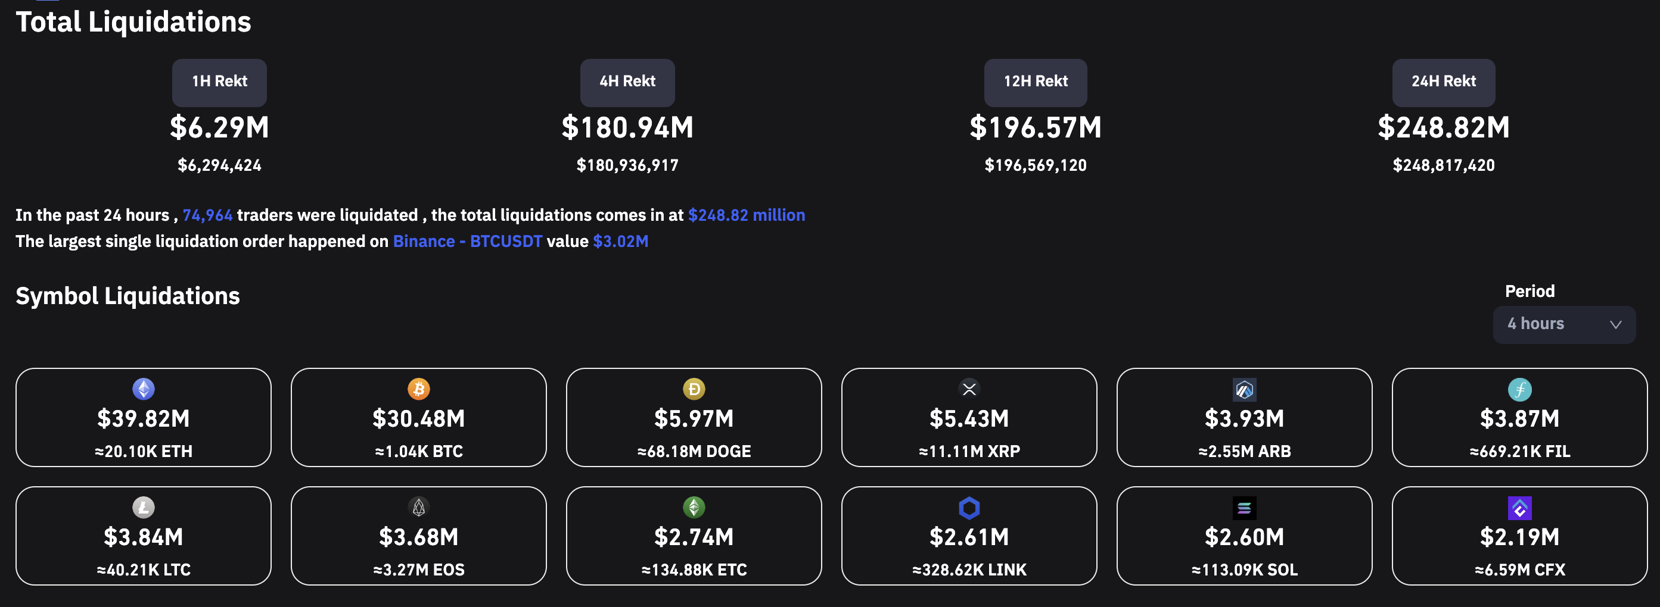Select the 1H Rekt tab
Screen dimensions: 1660x607
point(219,82)
